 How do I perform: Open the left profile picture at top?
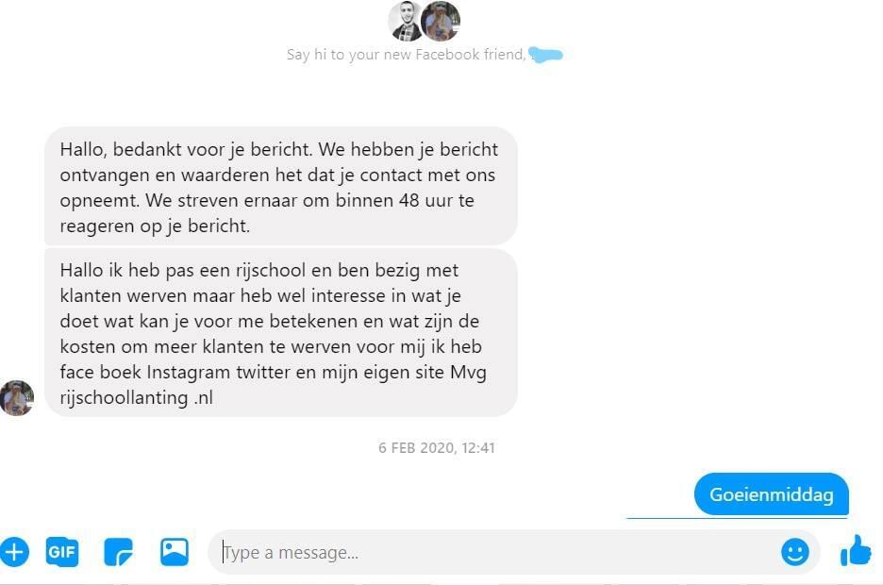(x=406, y=22)
